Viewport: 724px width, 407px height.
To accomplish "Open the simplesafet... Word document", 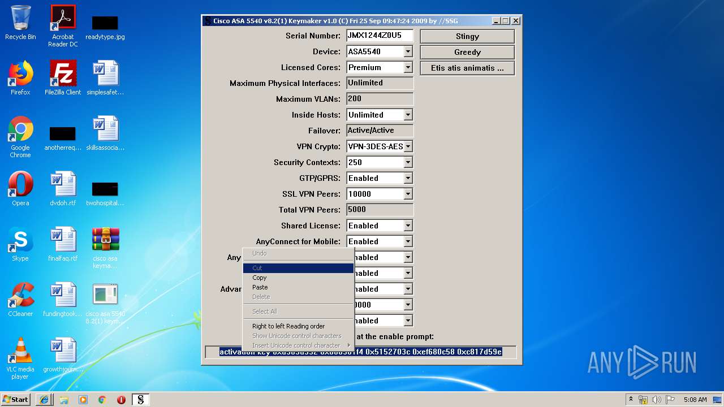I will click(x=105, y=78).
